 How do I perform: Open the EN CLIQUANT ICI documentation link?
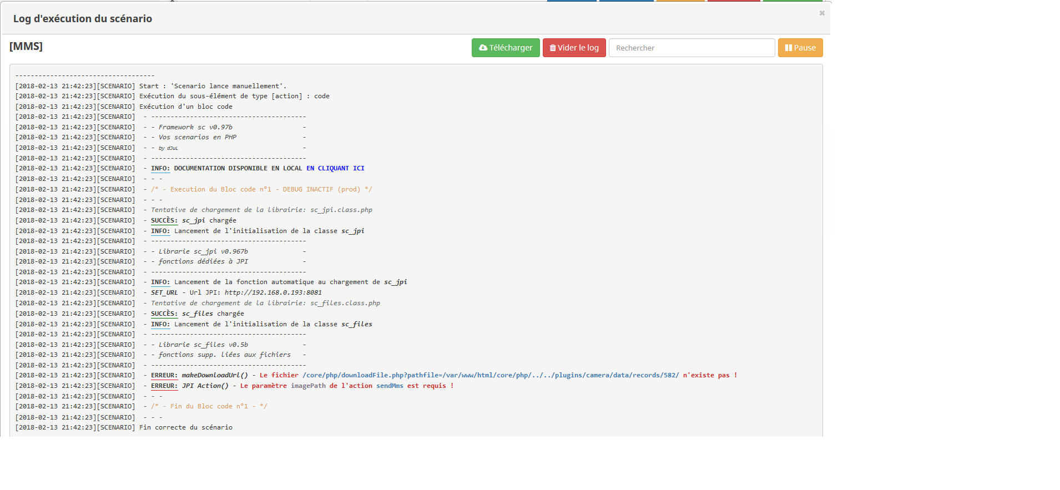[x=335, y=168]
